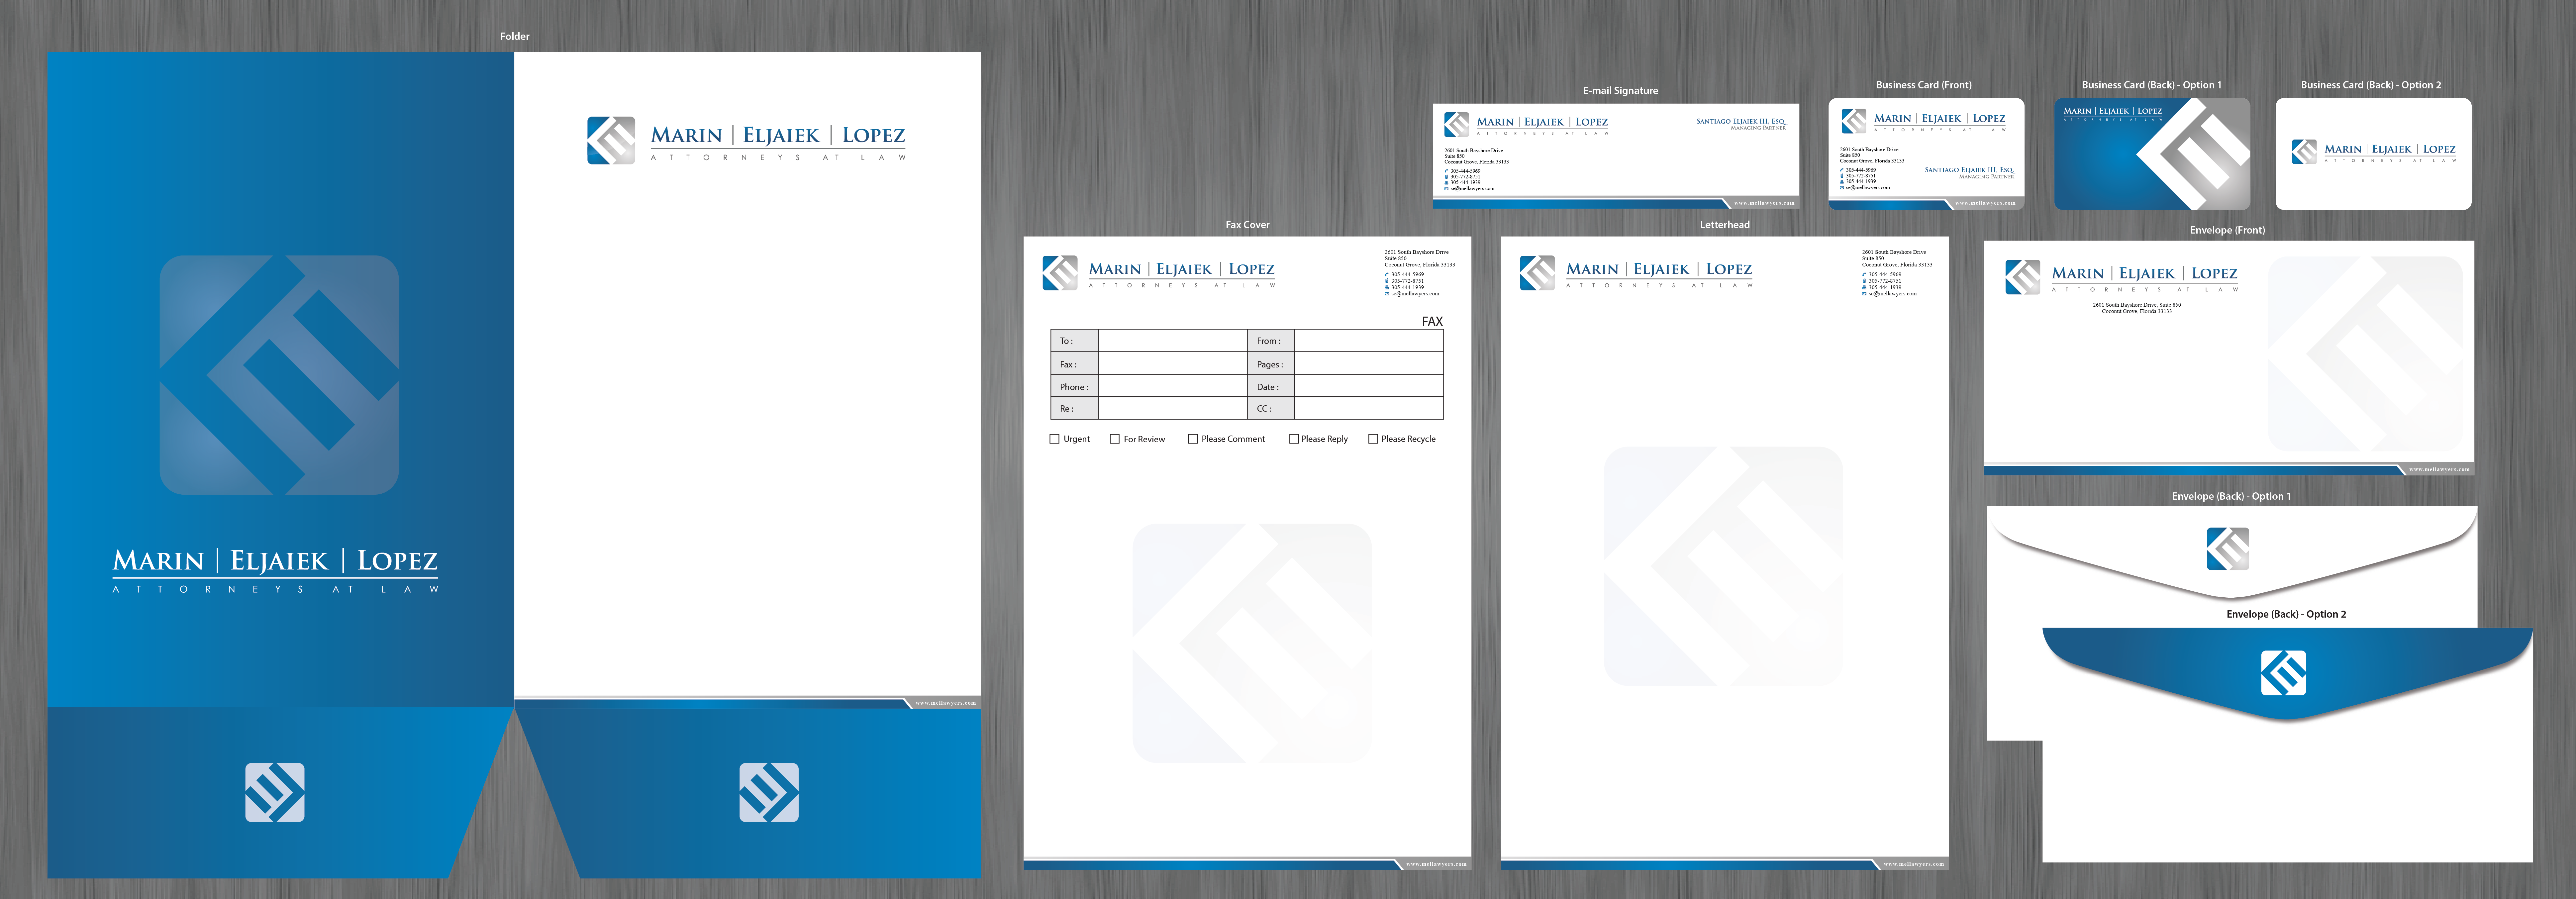Click the website URL at the Fax Cover footer

pos(1437,864)
